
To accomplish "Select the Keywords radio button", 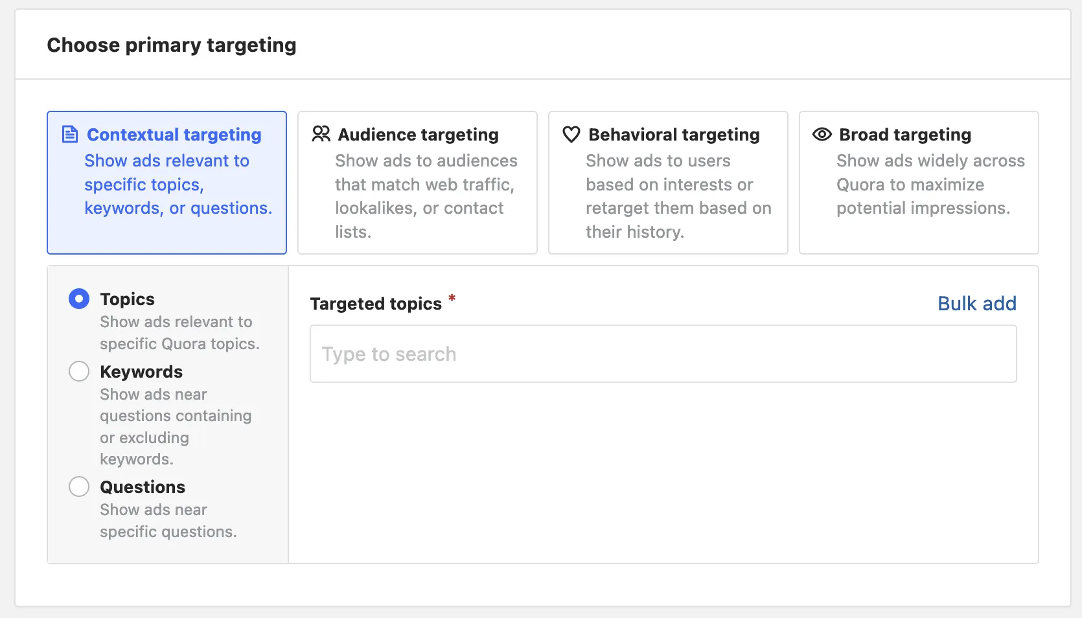I will [79, 371].
